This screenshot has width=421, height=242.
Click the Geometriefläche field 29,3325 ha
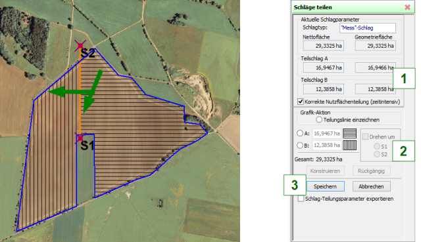376,46
